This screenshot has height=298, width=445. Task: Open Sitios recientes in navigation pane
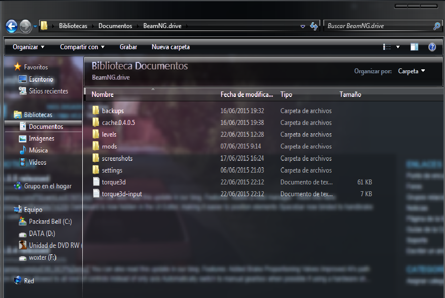pyautogui.click(x=48, y=91)
